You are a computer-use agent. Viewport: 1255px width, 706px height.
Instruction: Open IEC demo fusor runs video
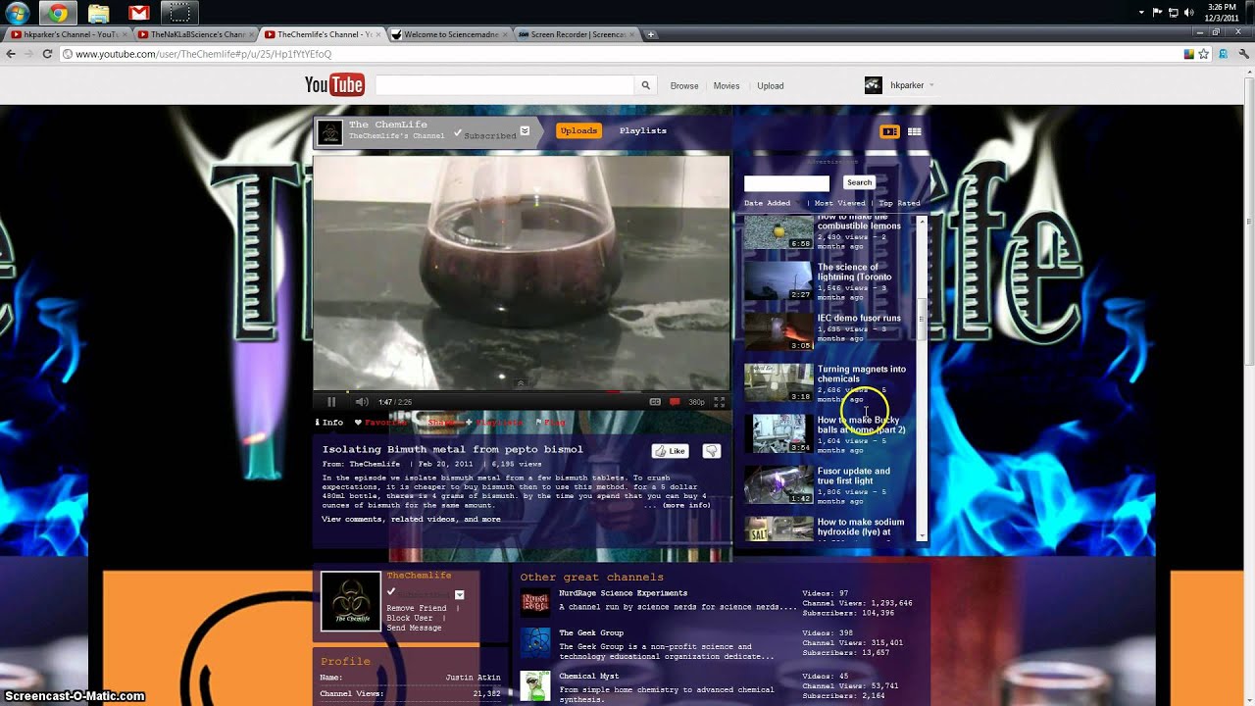[x=859, y=318]
